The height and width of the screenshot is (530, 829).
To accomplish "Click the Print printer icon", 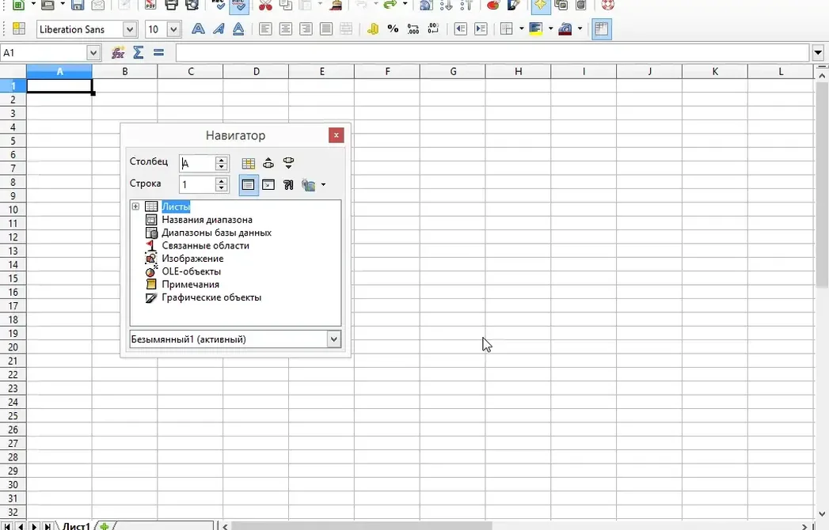I will pos(171,6).
